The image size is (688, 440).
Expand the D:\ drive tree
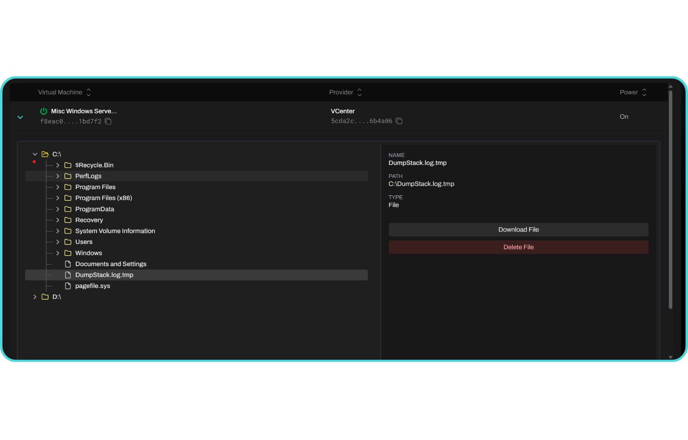coord(35,297)
